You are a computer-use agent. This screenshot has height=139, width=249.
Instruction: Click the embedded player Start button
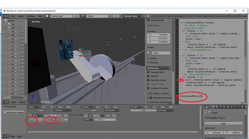(223, 124)
